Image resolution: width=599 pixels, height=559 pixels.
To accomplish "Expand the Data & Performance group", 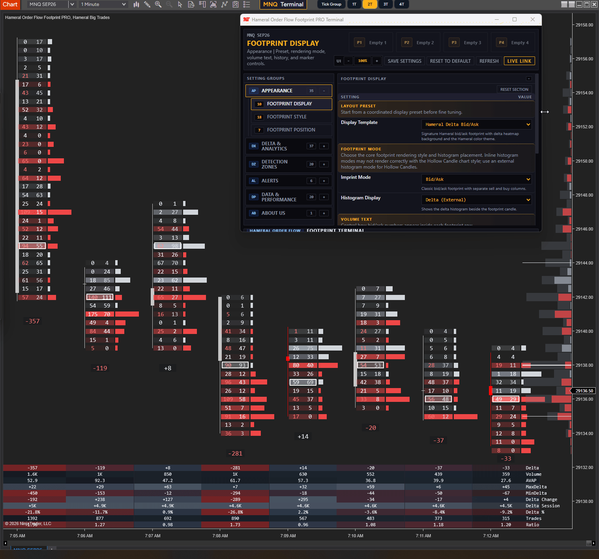I will pyautogui.click(x=324, y=197).
